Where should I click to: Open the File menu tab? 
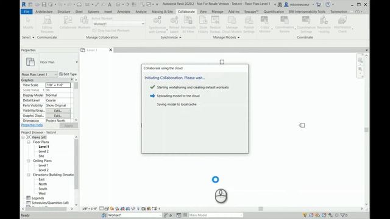(x=27, y=12)
